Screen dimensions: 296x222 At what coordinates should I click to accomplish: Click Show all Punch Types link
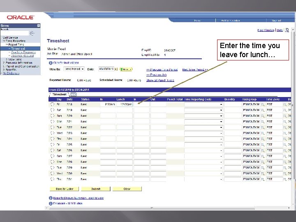pyautogui.click(x=160, y=80)
